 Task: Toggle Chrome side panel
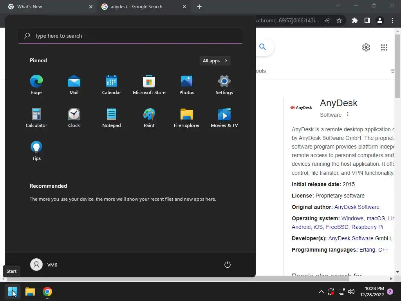click(x=367, y=20)
